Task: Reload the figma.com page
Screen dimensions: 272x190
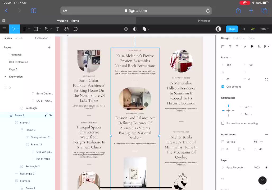Action: pyautogui.click(x=208, y=11)
